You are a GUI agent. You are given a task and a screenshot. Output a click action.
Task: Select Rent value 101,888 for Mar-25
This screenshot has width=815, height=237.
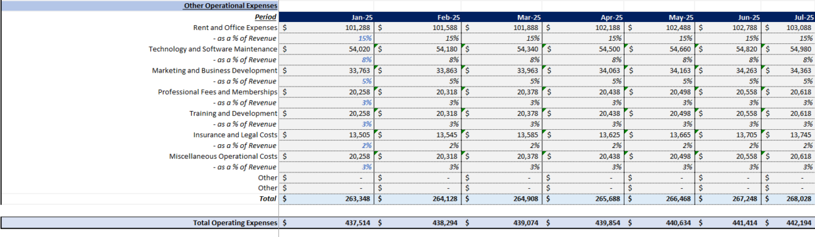pyautogui.click(x=503, y=28)
